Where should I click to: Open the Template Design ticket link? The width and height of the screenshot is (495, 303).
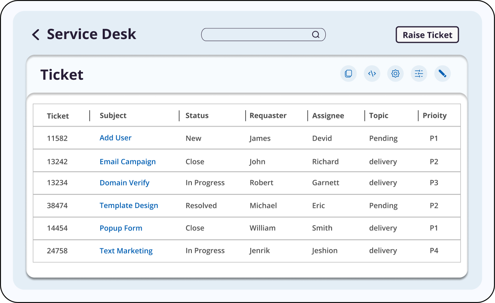129,206
